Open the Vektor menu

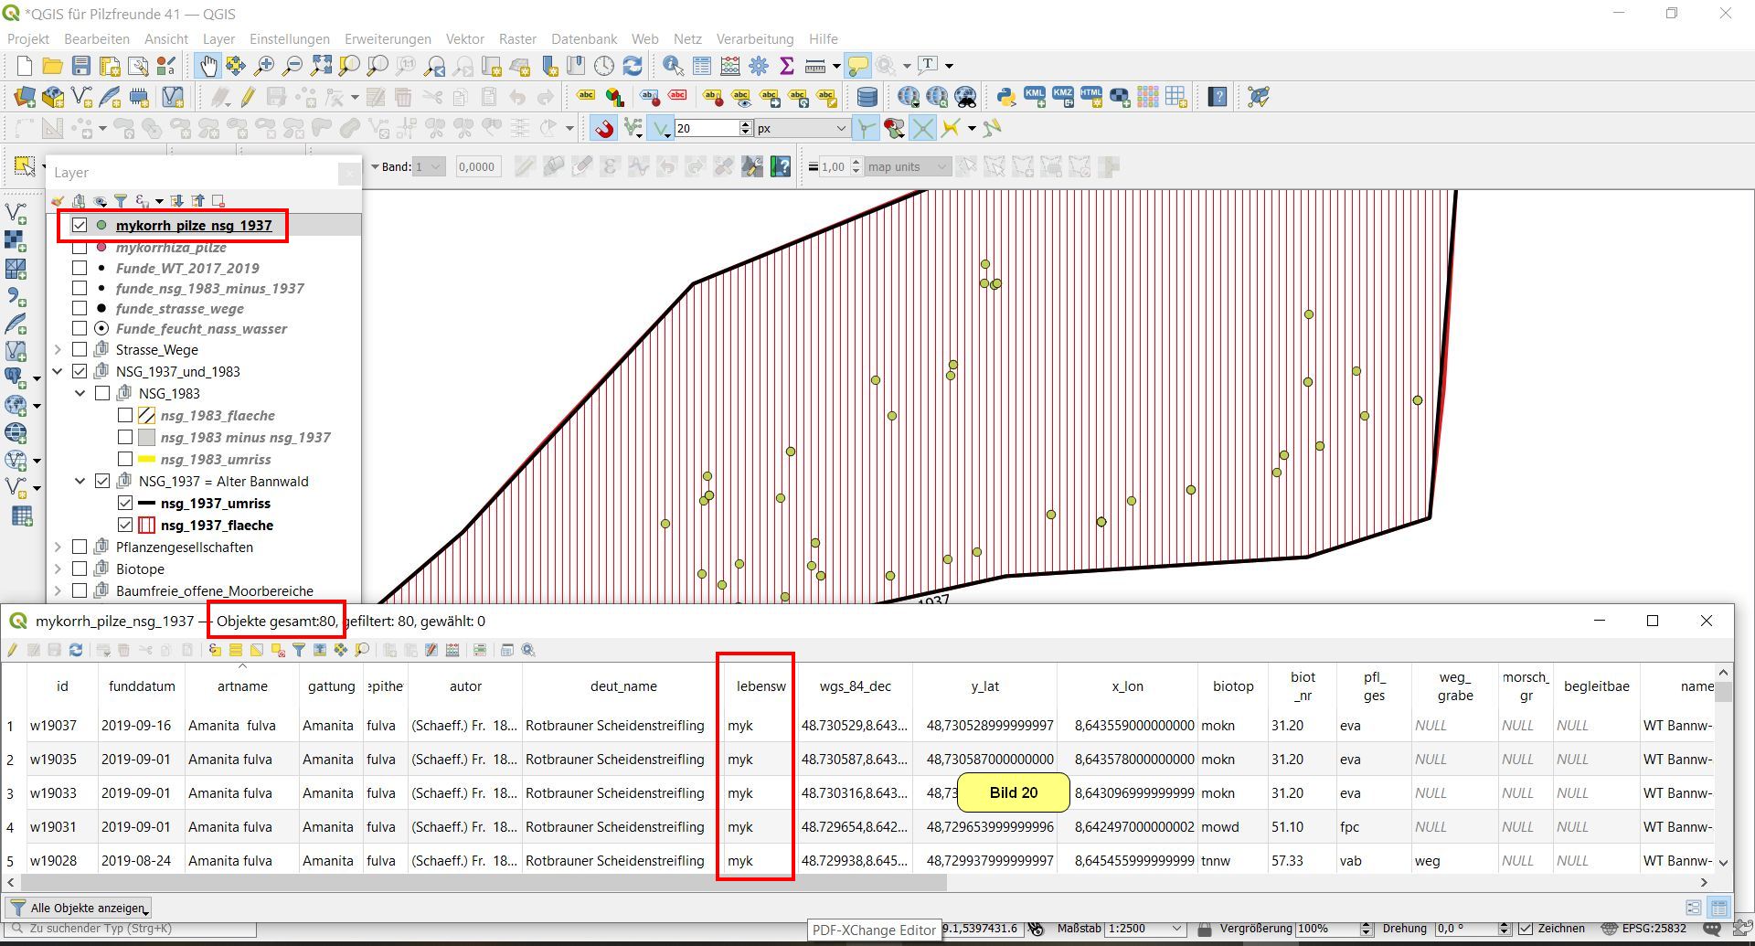pos(464,39)
